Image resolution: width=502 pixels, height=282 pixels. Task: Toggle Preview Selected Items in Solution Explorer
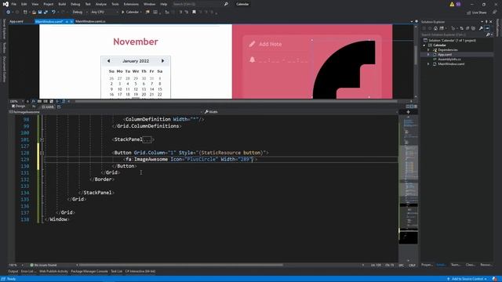[x=488, y=28]
